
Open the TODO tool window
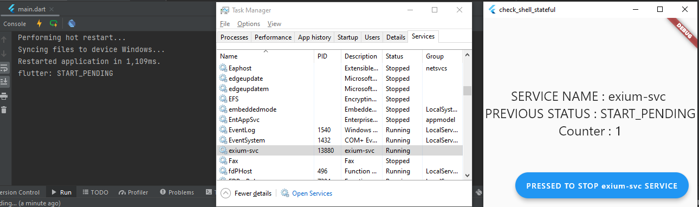click(95, 192)
